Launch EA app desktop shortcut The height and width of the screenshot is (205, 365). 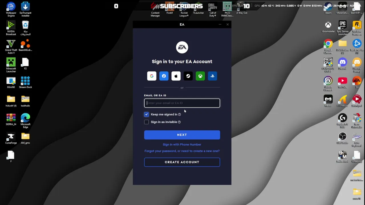tap(357, 82)
